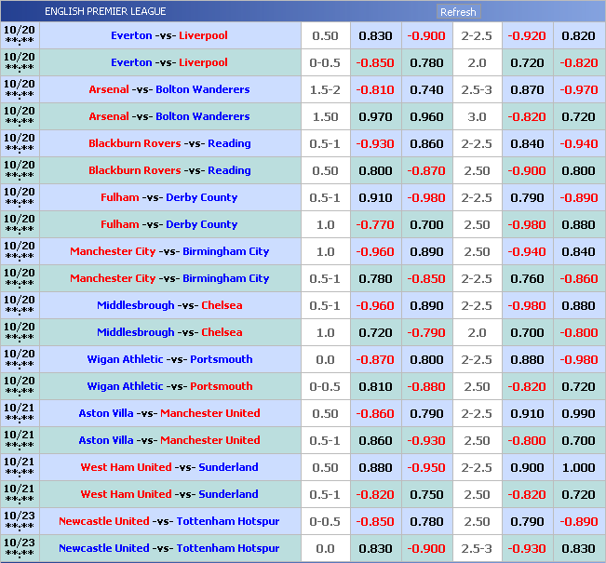The height and width of the screenshot is (563, 606).
Task: Click the -0.770 odds for Fulham
Action: click(375, 225)
